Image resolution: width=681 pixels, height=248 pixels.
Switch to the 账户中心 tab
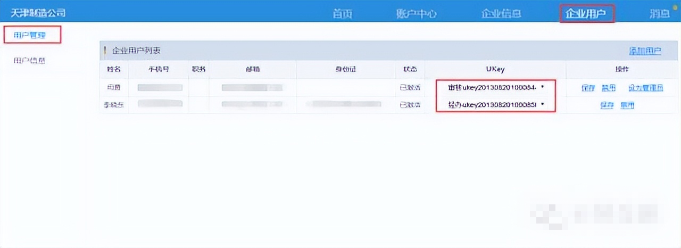click(416, 14)
